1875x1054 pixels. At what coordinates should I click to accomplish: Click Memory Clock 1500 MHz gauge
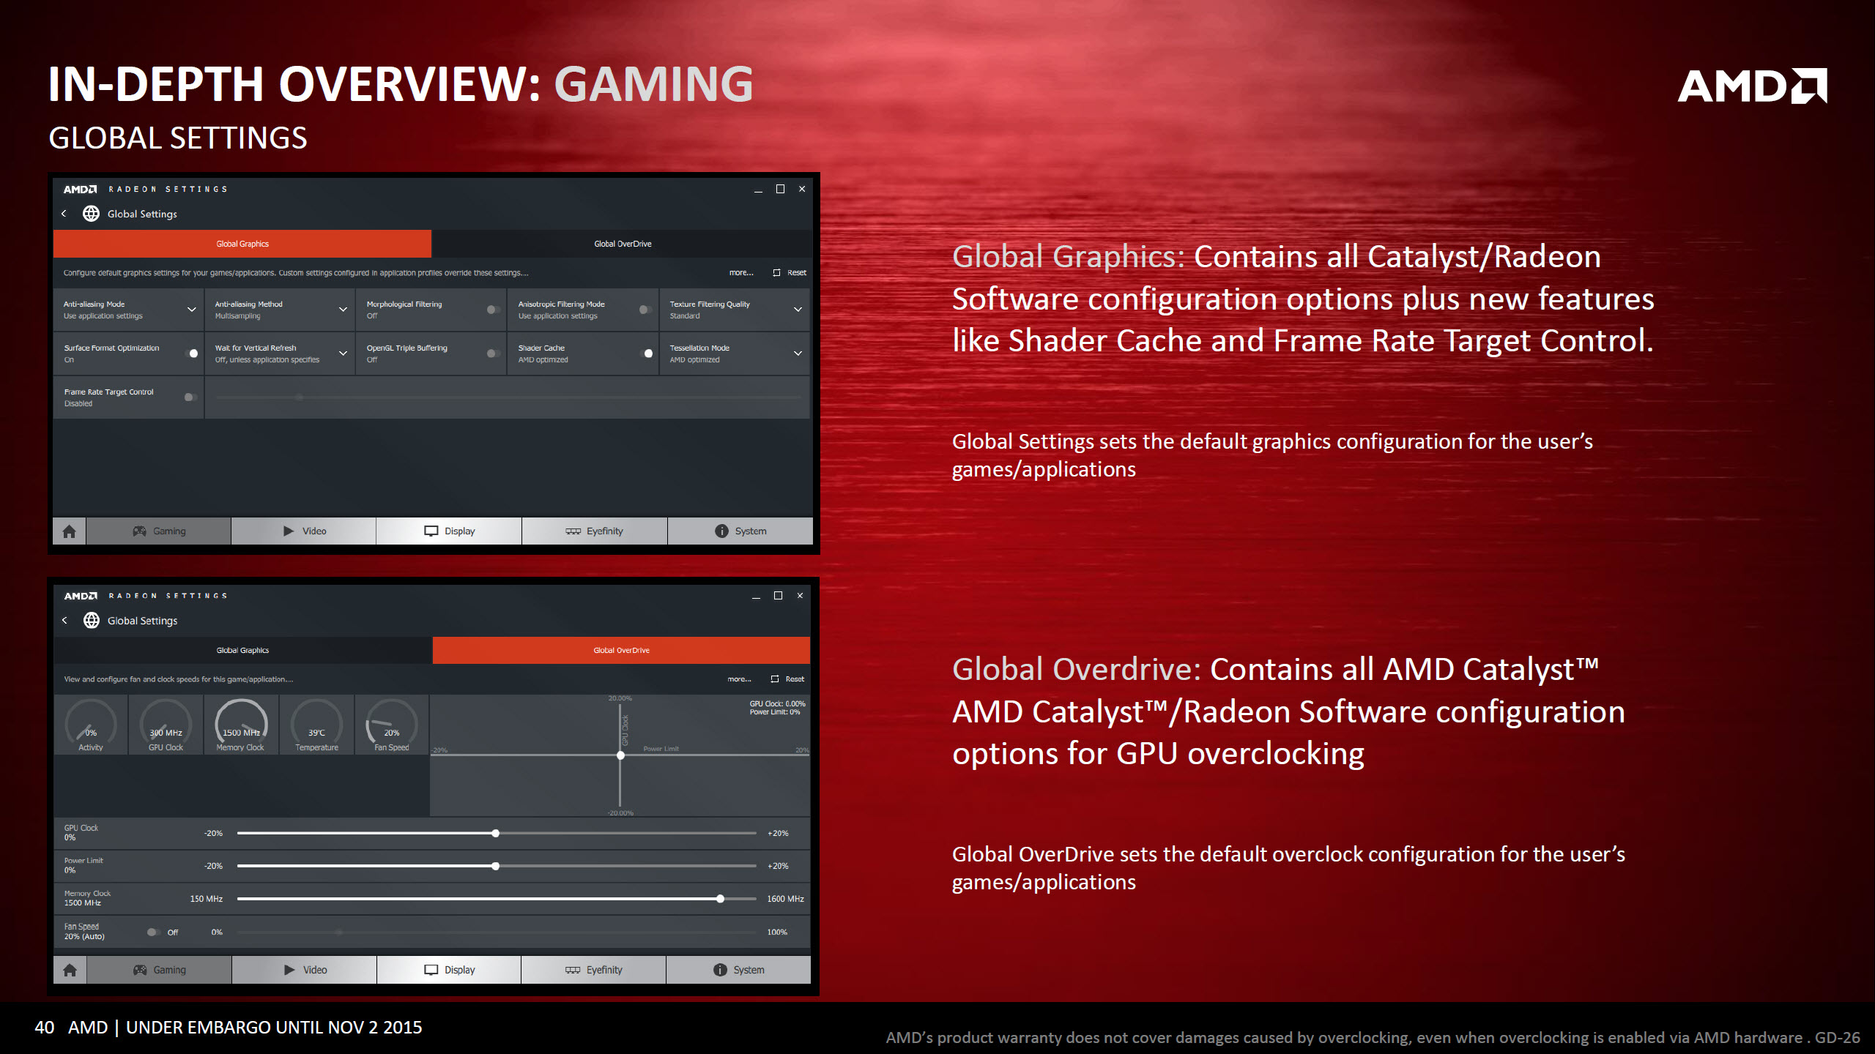pyautogui.click(x=241, y=725)
